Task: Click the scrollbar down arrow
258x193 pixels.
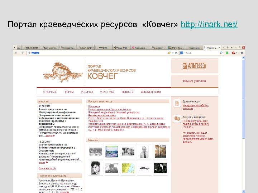Action: click(244, 191)
